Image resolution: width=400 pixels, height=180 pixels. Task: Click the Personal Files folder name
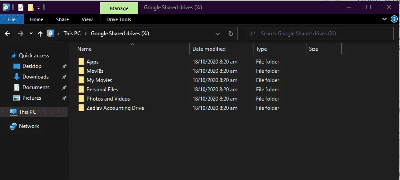coord(102,90)
